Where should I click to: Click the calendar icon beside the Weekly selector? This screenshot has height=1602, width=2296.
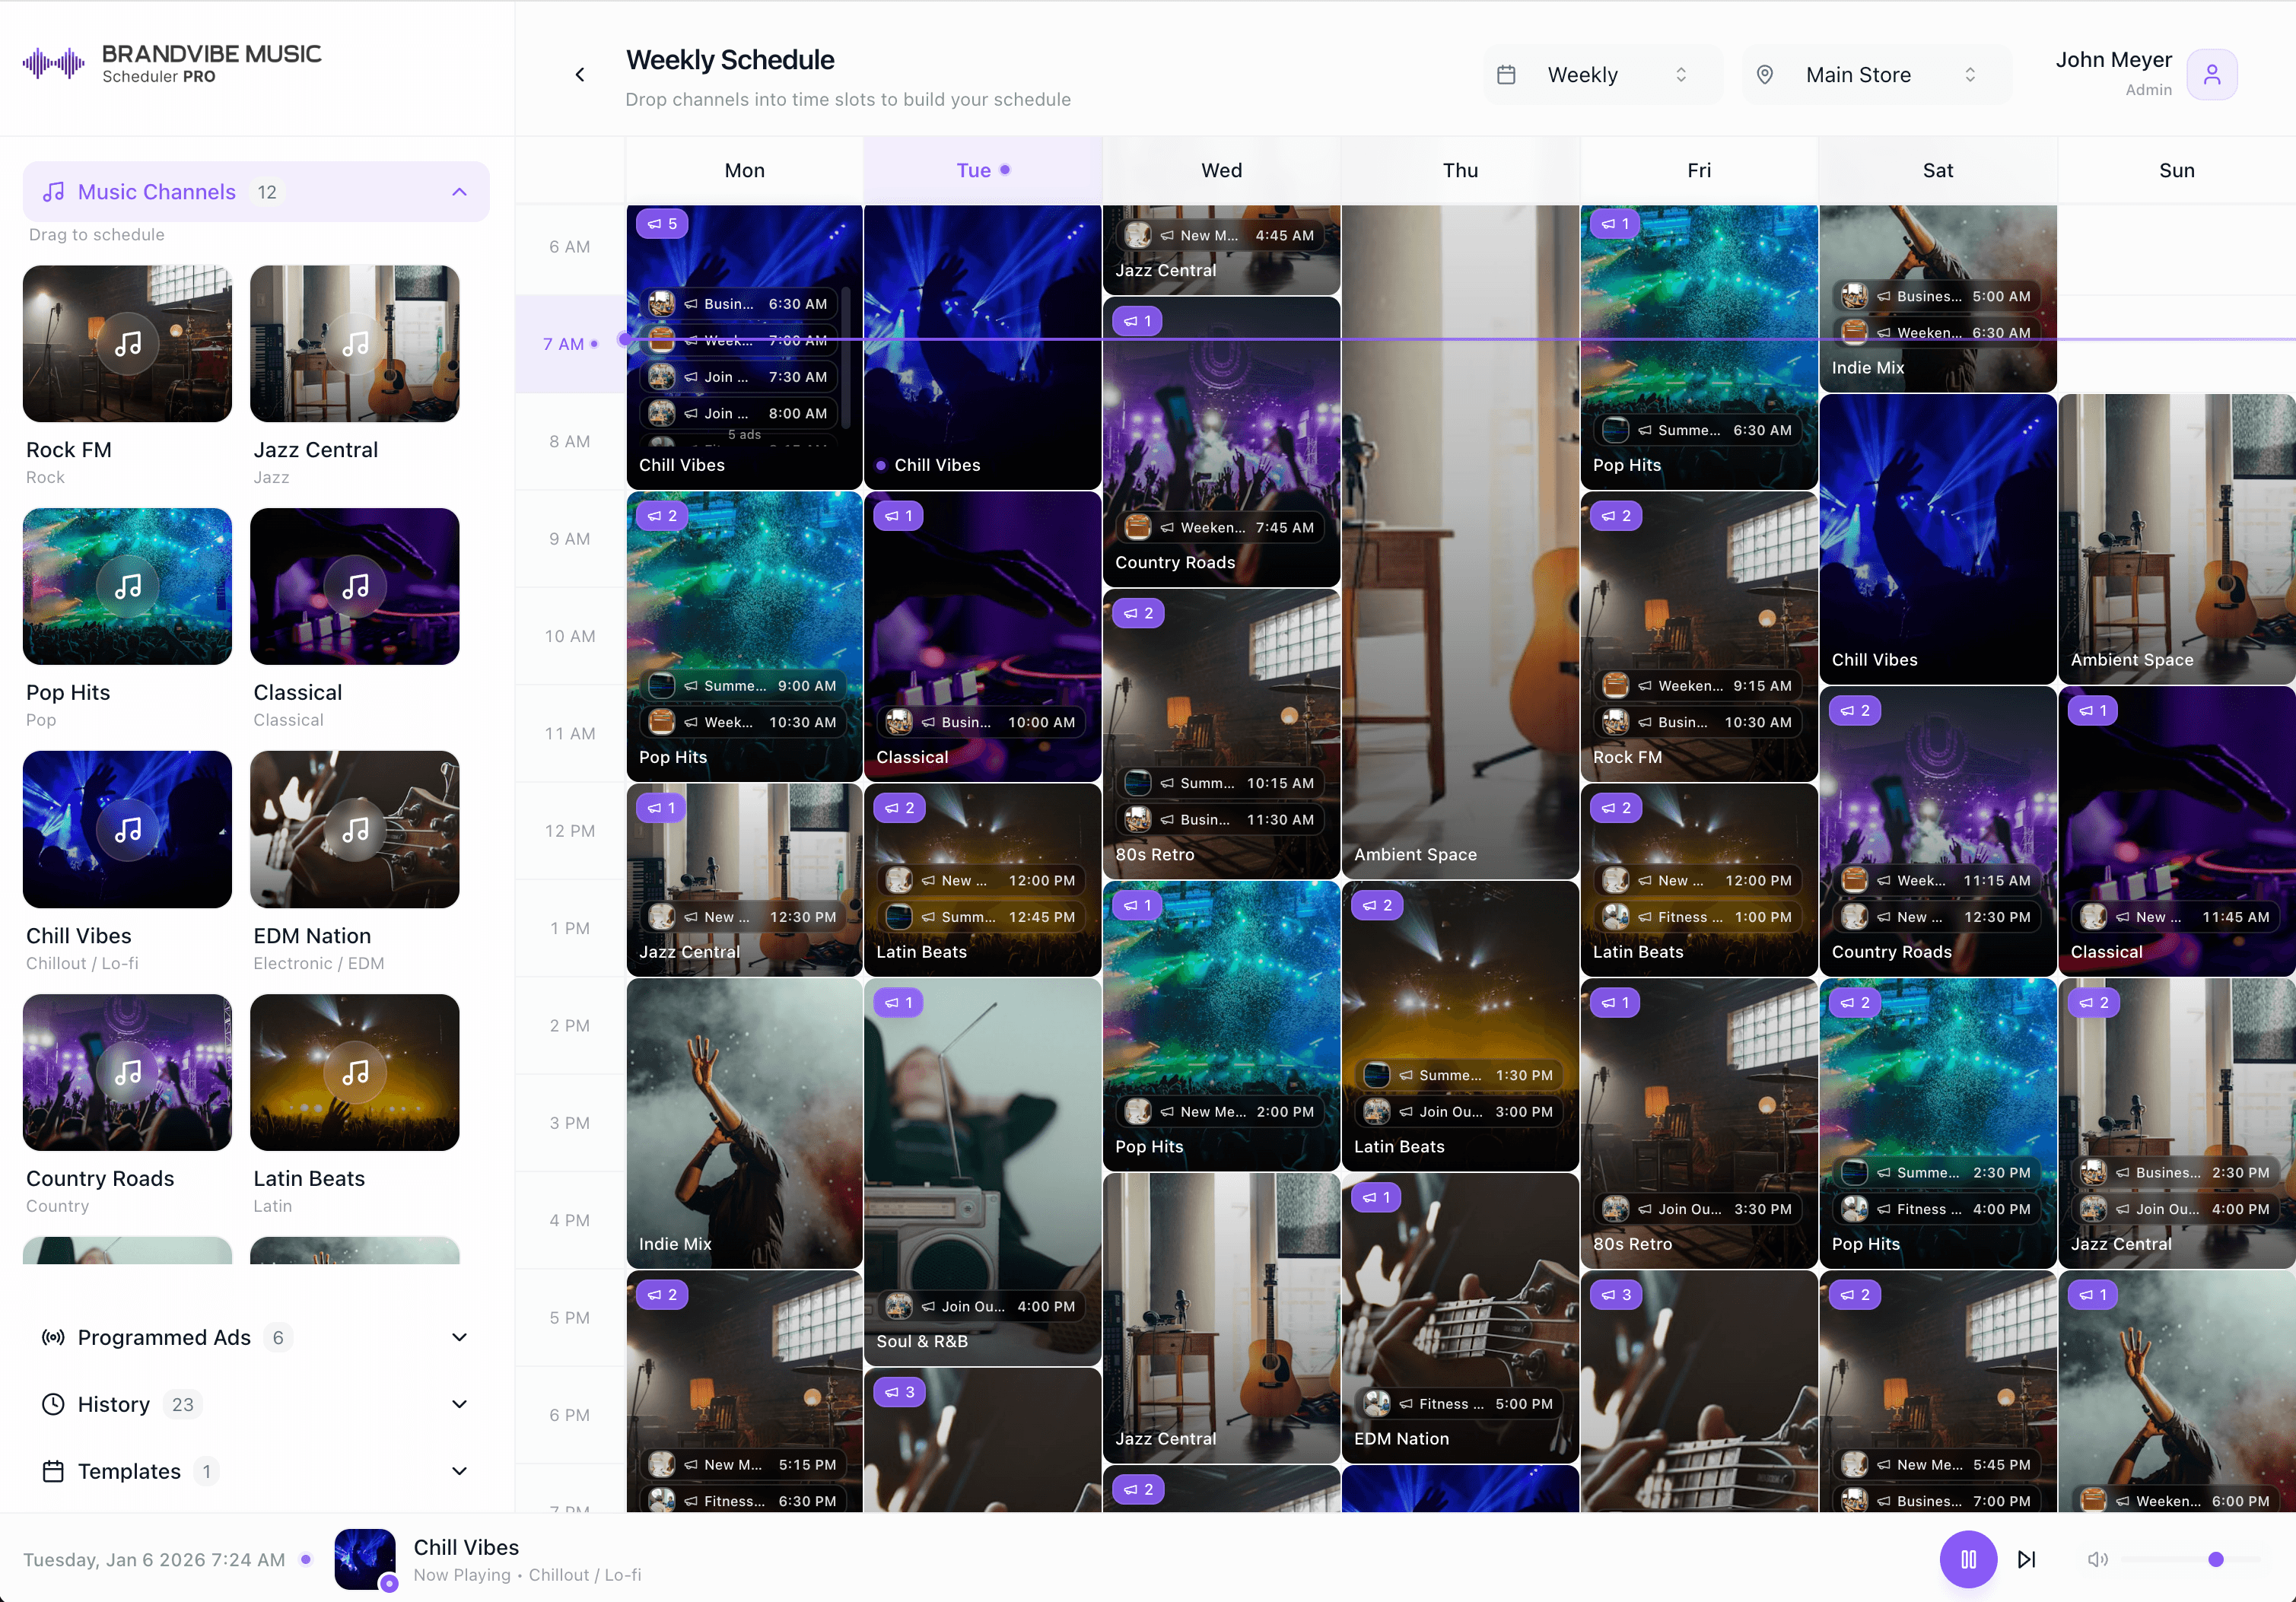tap(1507, 74)
